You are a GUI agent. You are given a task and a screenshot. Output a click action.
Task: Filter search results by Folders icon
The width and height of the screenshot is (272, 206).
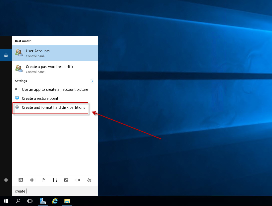pyautogui.click(x=55, y=180)
